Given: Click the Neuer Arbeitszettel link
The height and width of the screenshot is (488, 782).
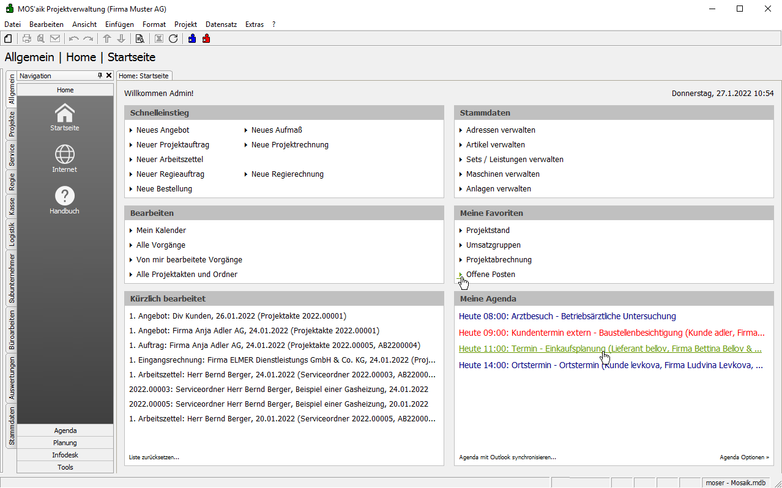Looking at the screenshot, I should [169, 160].
